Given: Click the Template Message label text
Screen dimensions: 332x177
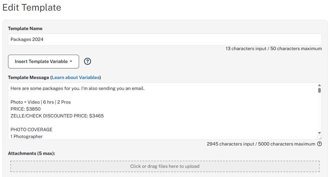Looking at the screenshot, I should click(28, 77).
